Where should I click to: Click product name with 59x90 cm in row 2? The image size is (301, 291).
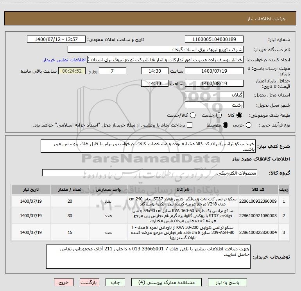[x=183, y=216]
